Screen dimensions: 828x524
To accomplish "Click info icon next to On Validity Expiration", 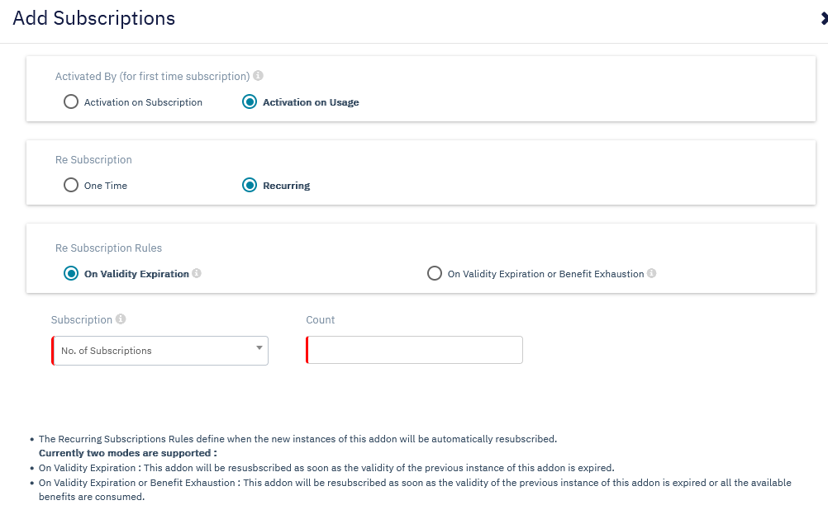I will click(x=197, y=273).
